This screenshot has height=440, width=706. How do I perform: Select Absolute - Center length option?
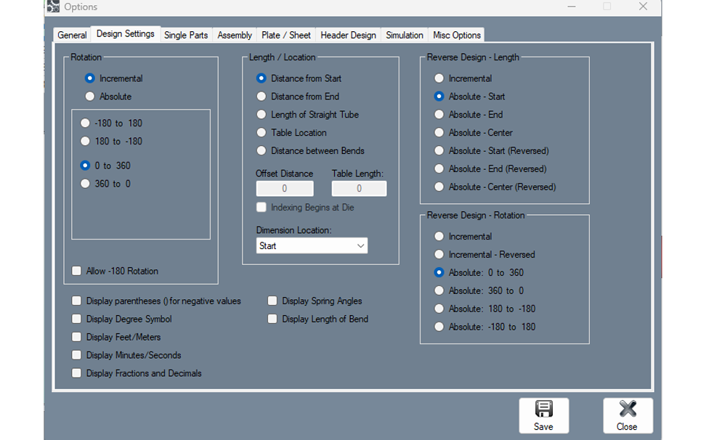(474, 133)
